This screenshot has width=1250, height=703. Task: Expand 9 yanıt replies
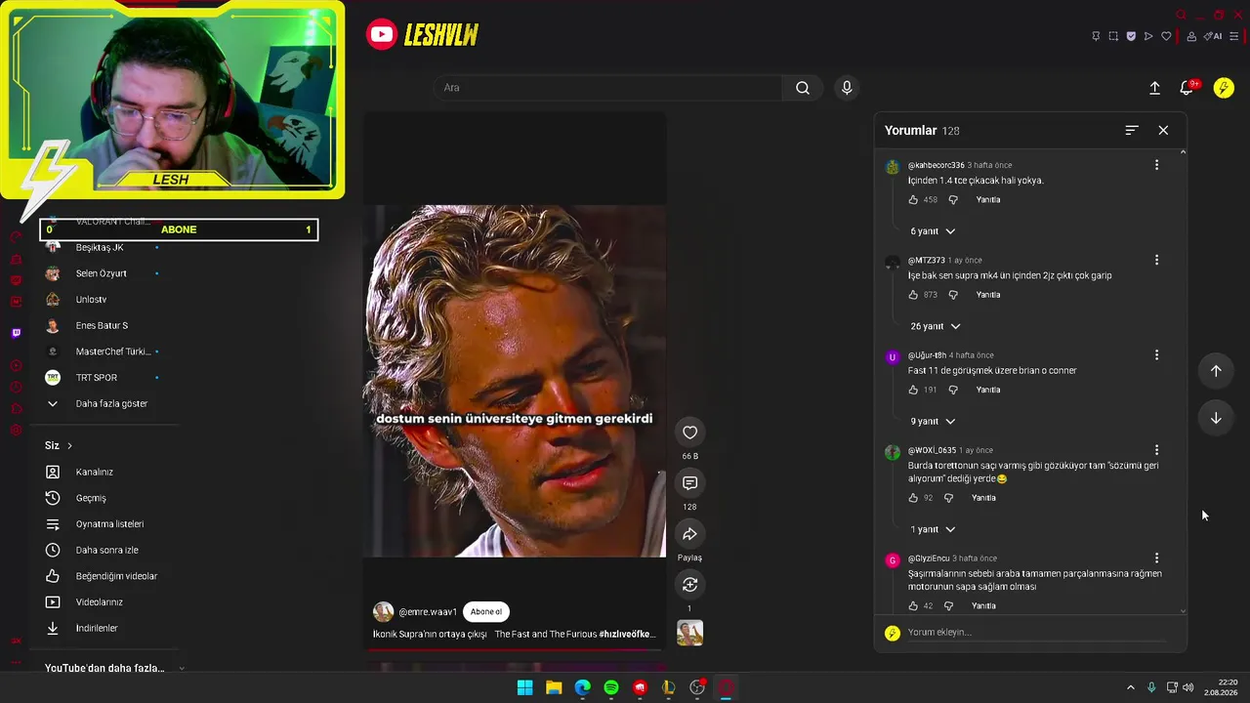click(933, 421)
